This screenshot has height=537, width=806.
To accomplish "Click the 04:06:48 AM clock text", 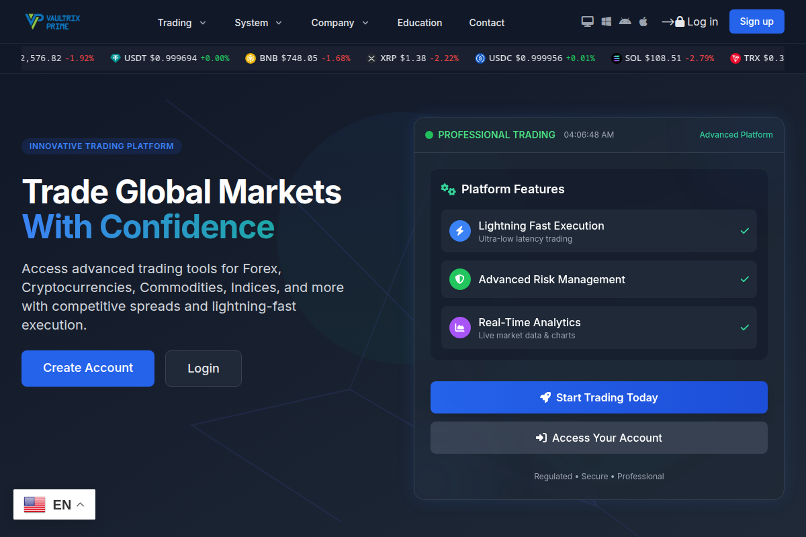I will (589, 135).
